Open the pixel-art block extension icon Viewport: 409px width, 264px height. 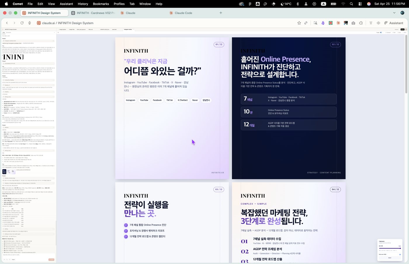pyautogui.click(x=346, y=23)
